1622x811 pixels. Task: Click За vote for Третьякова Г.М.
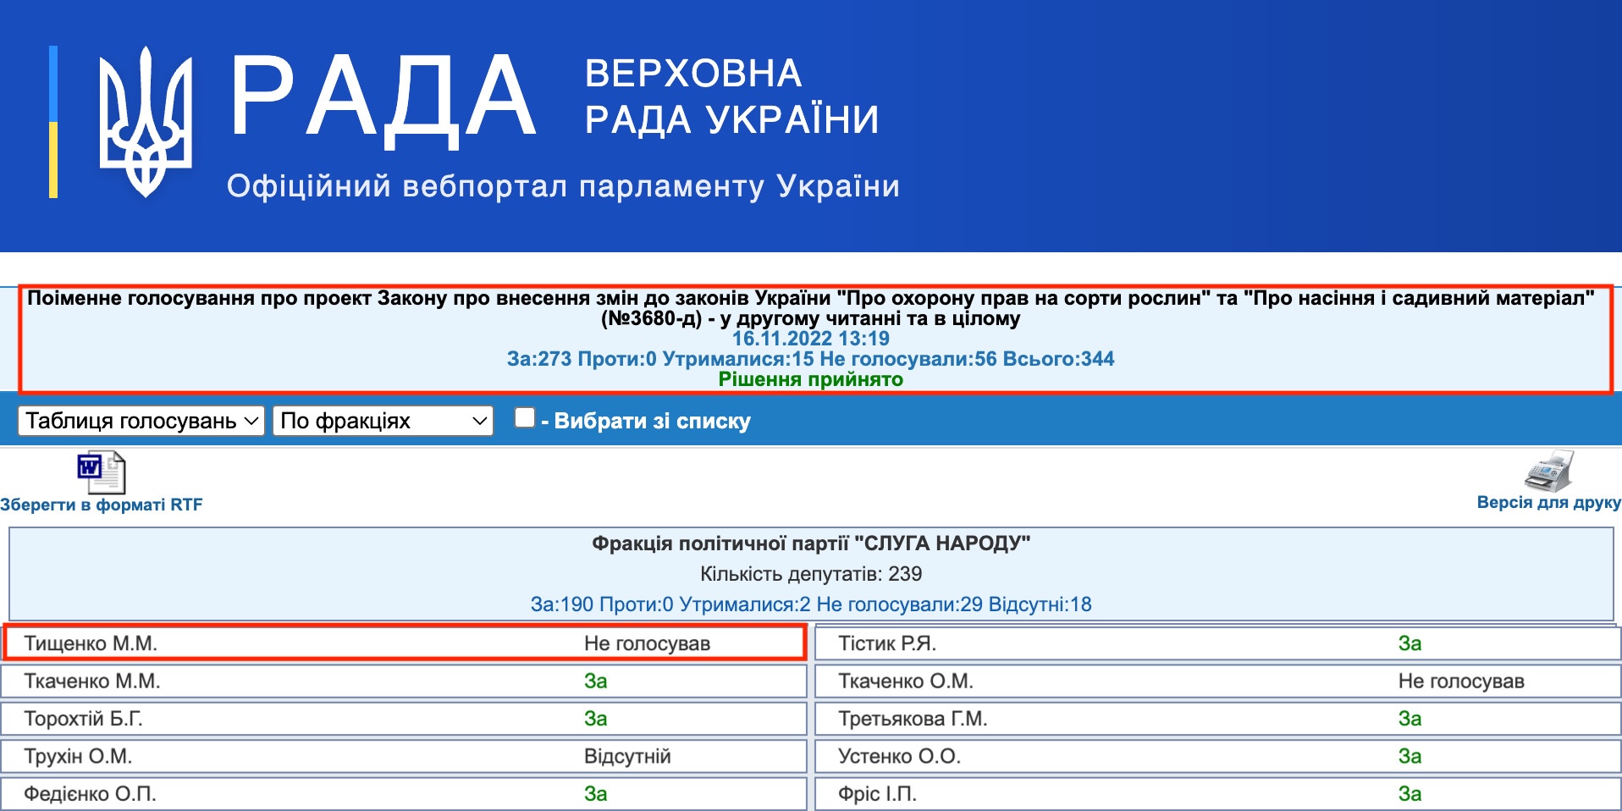tap(1410, 719)
